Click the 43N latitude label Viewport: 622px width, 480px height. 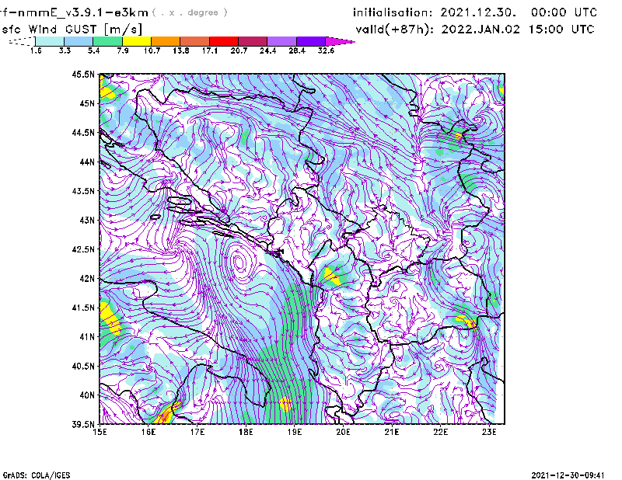(x=87, y=220)
